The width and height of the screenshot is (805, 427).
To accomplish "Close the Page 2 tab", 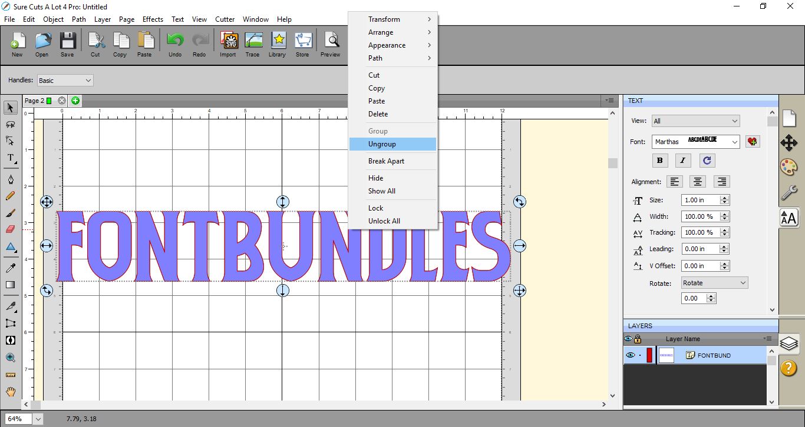I will [62, 101].
